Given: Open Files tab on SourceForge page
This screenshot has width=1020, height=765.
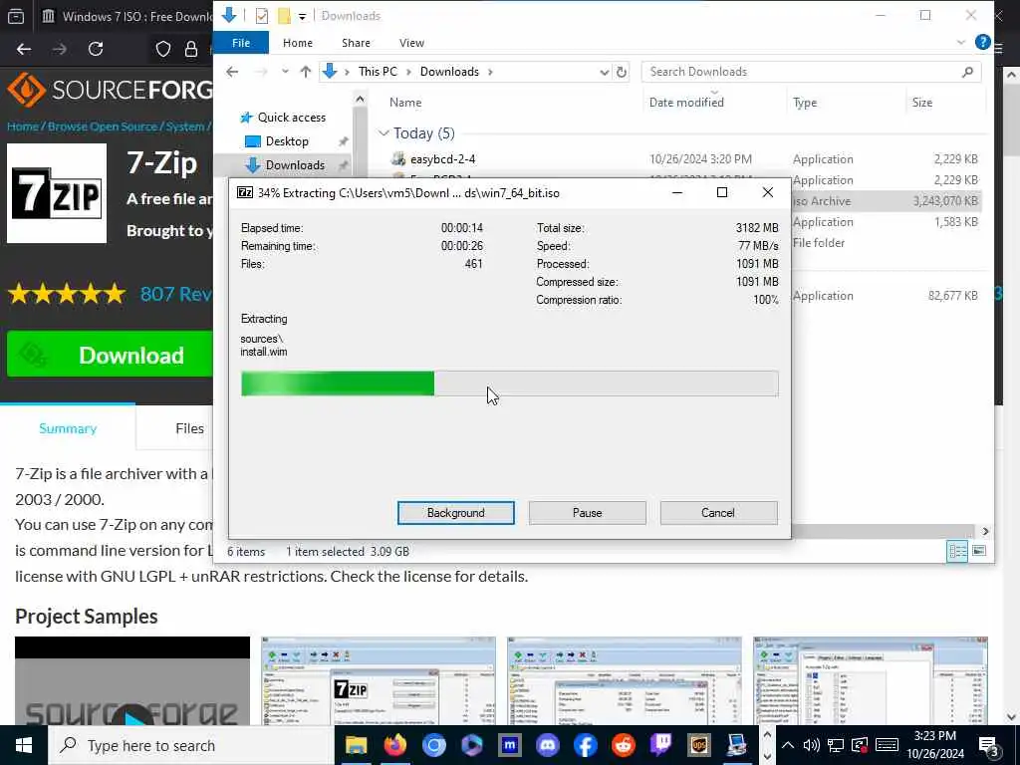Looking at the screenshot, I should [189, 428].
